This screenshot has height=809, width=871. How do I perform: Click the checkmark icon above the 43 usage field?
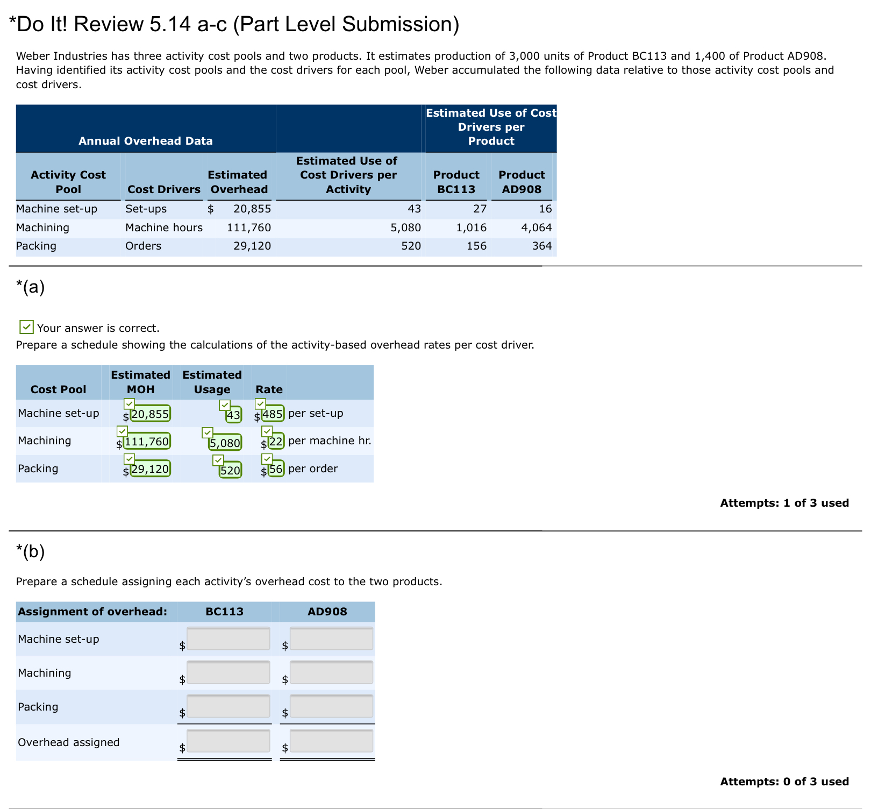point(225,405)
